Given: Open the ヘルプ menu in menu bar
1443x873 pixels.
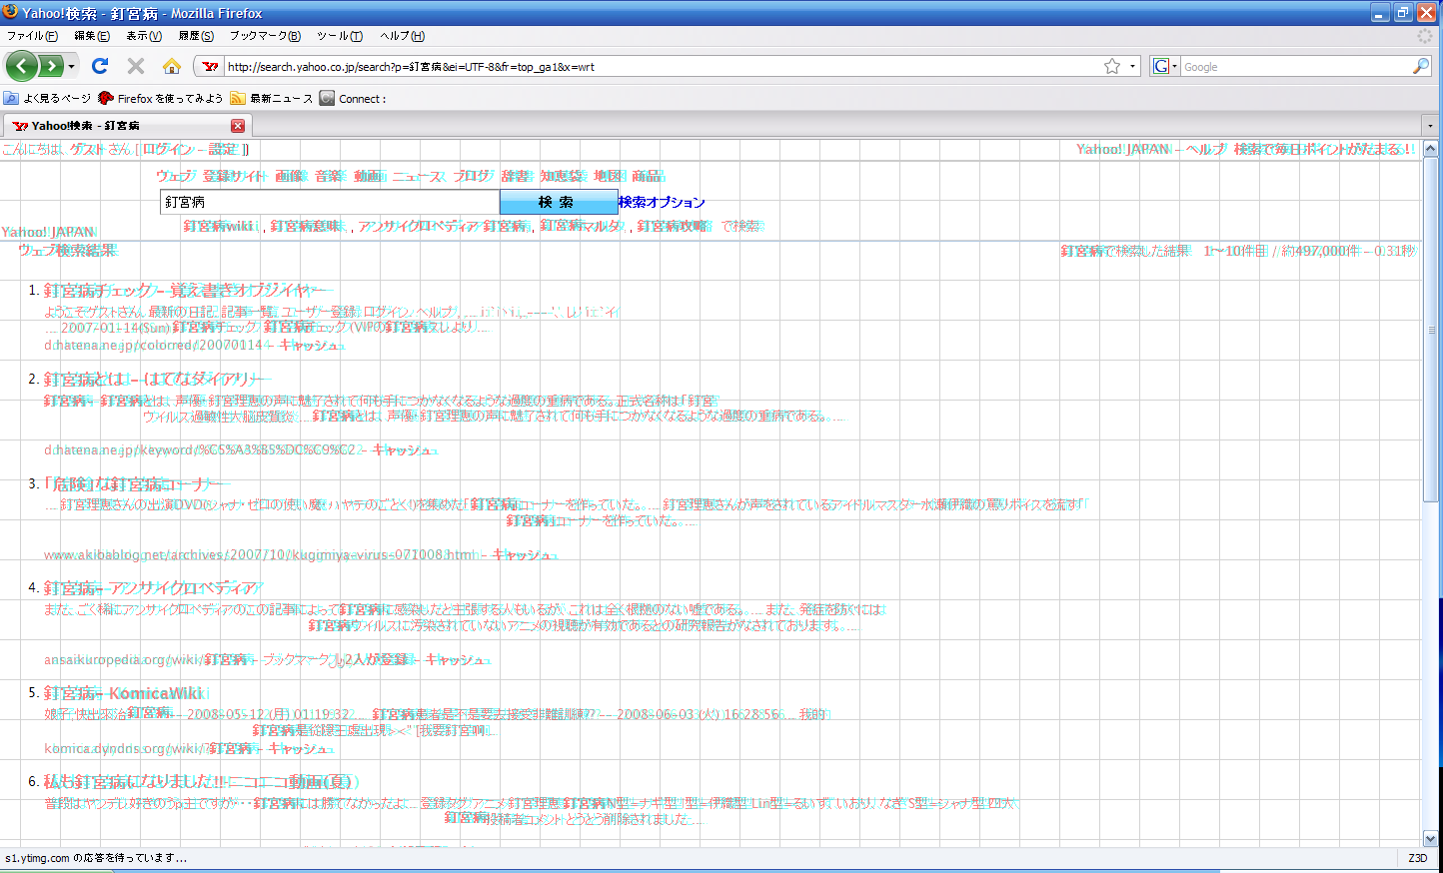Looking at the screenshot, I should 402,36.
